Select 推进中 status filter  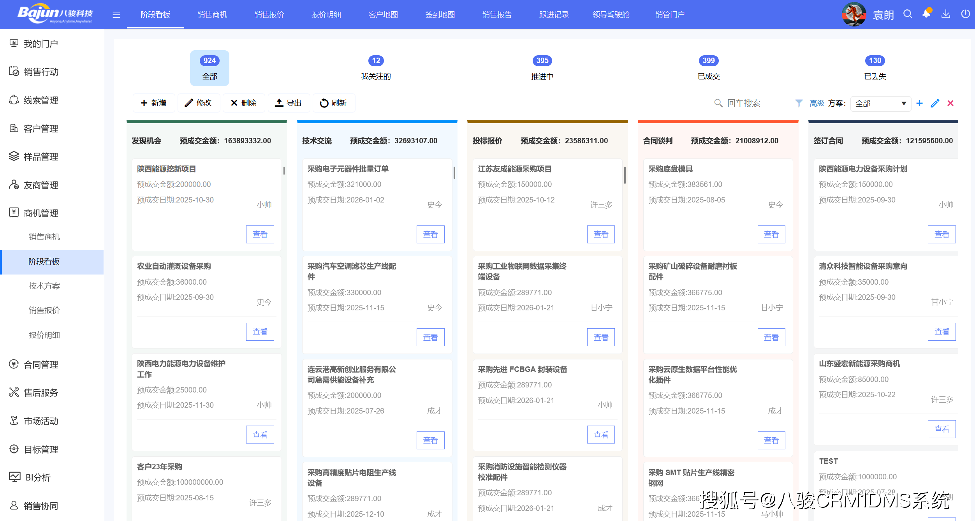point(542,68)
